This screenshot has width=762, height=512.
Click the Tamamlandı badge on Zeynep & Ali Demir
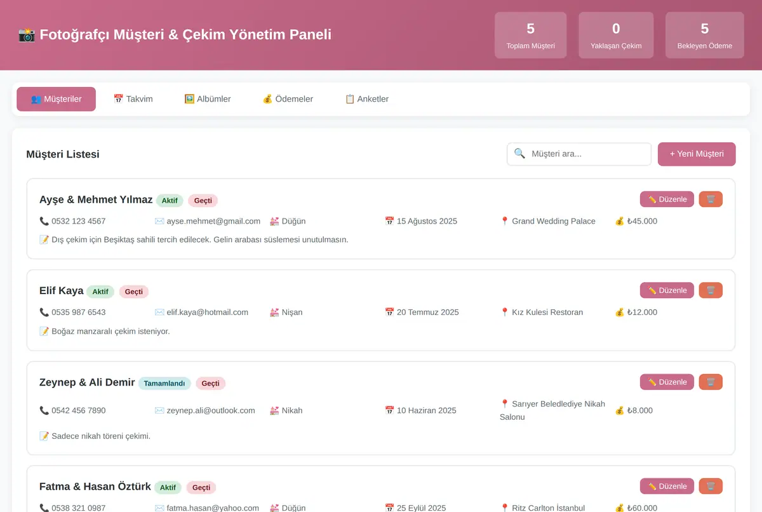164,384
